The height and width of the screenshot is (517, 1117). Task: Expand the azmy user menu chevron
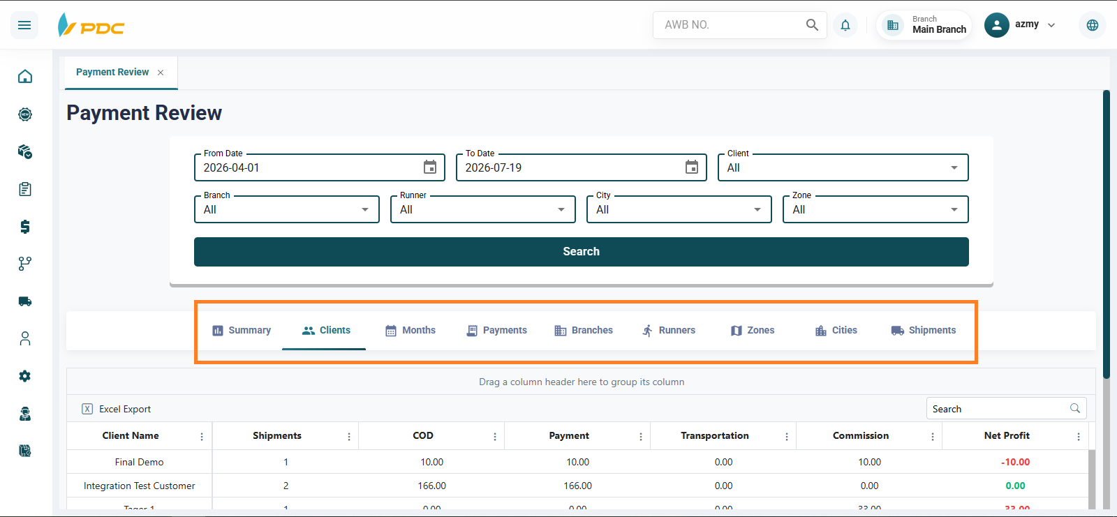click(1051, 25)
